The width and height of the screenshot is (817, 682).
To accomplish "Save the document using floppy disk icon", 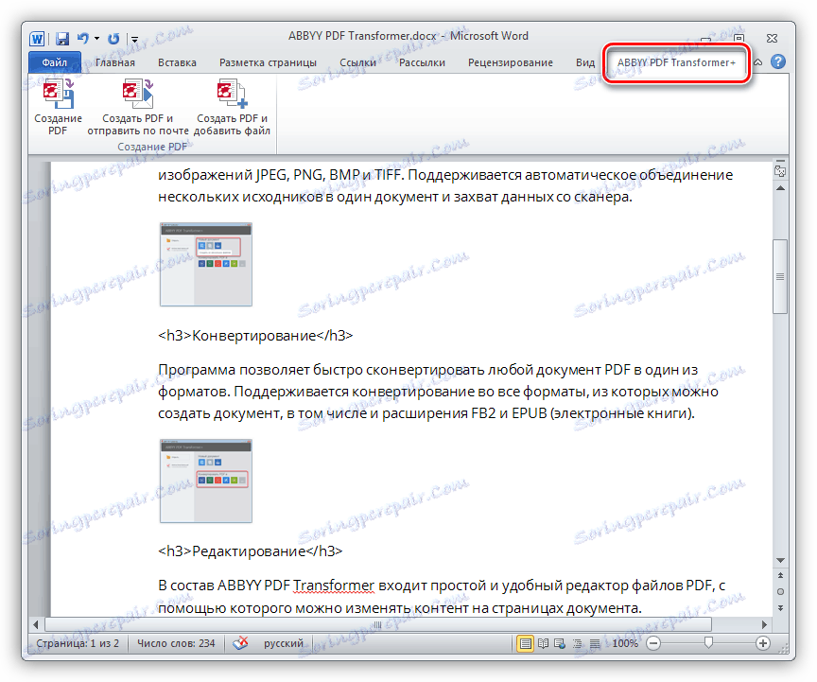I will [x=62, y=39].
